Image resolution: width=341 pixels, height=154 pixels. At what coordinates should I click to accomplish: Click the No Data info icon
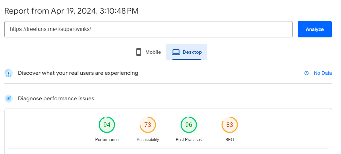(307, 73)
